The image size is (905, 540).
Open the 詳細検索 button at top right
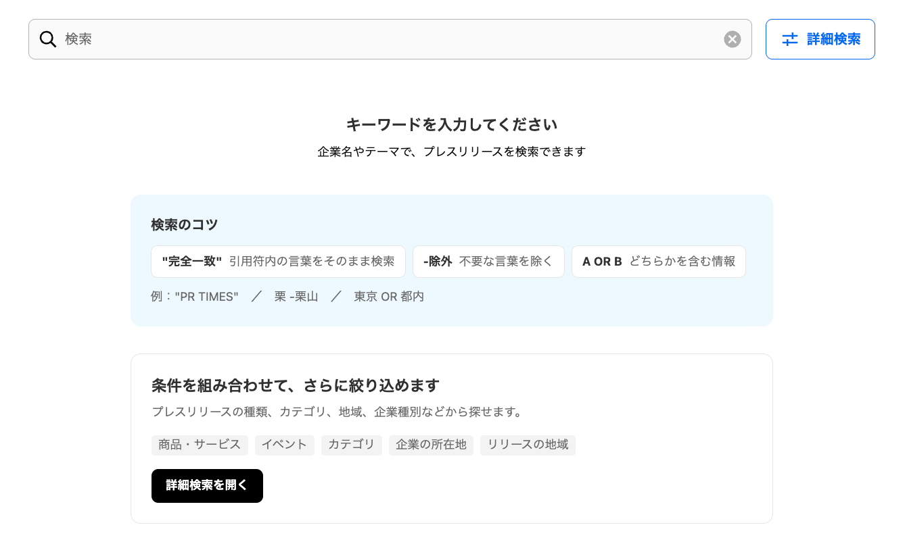[820, 39]
